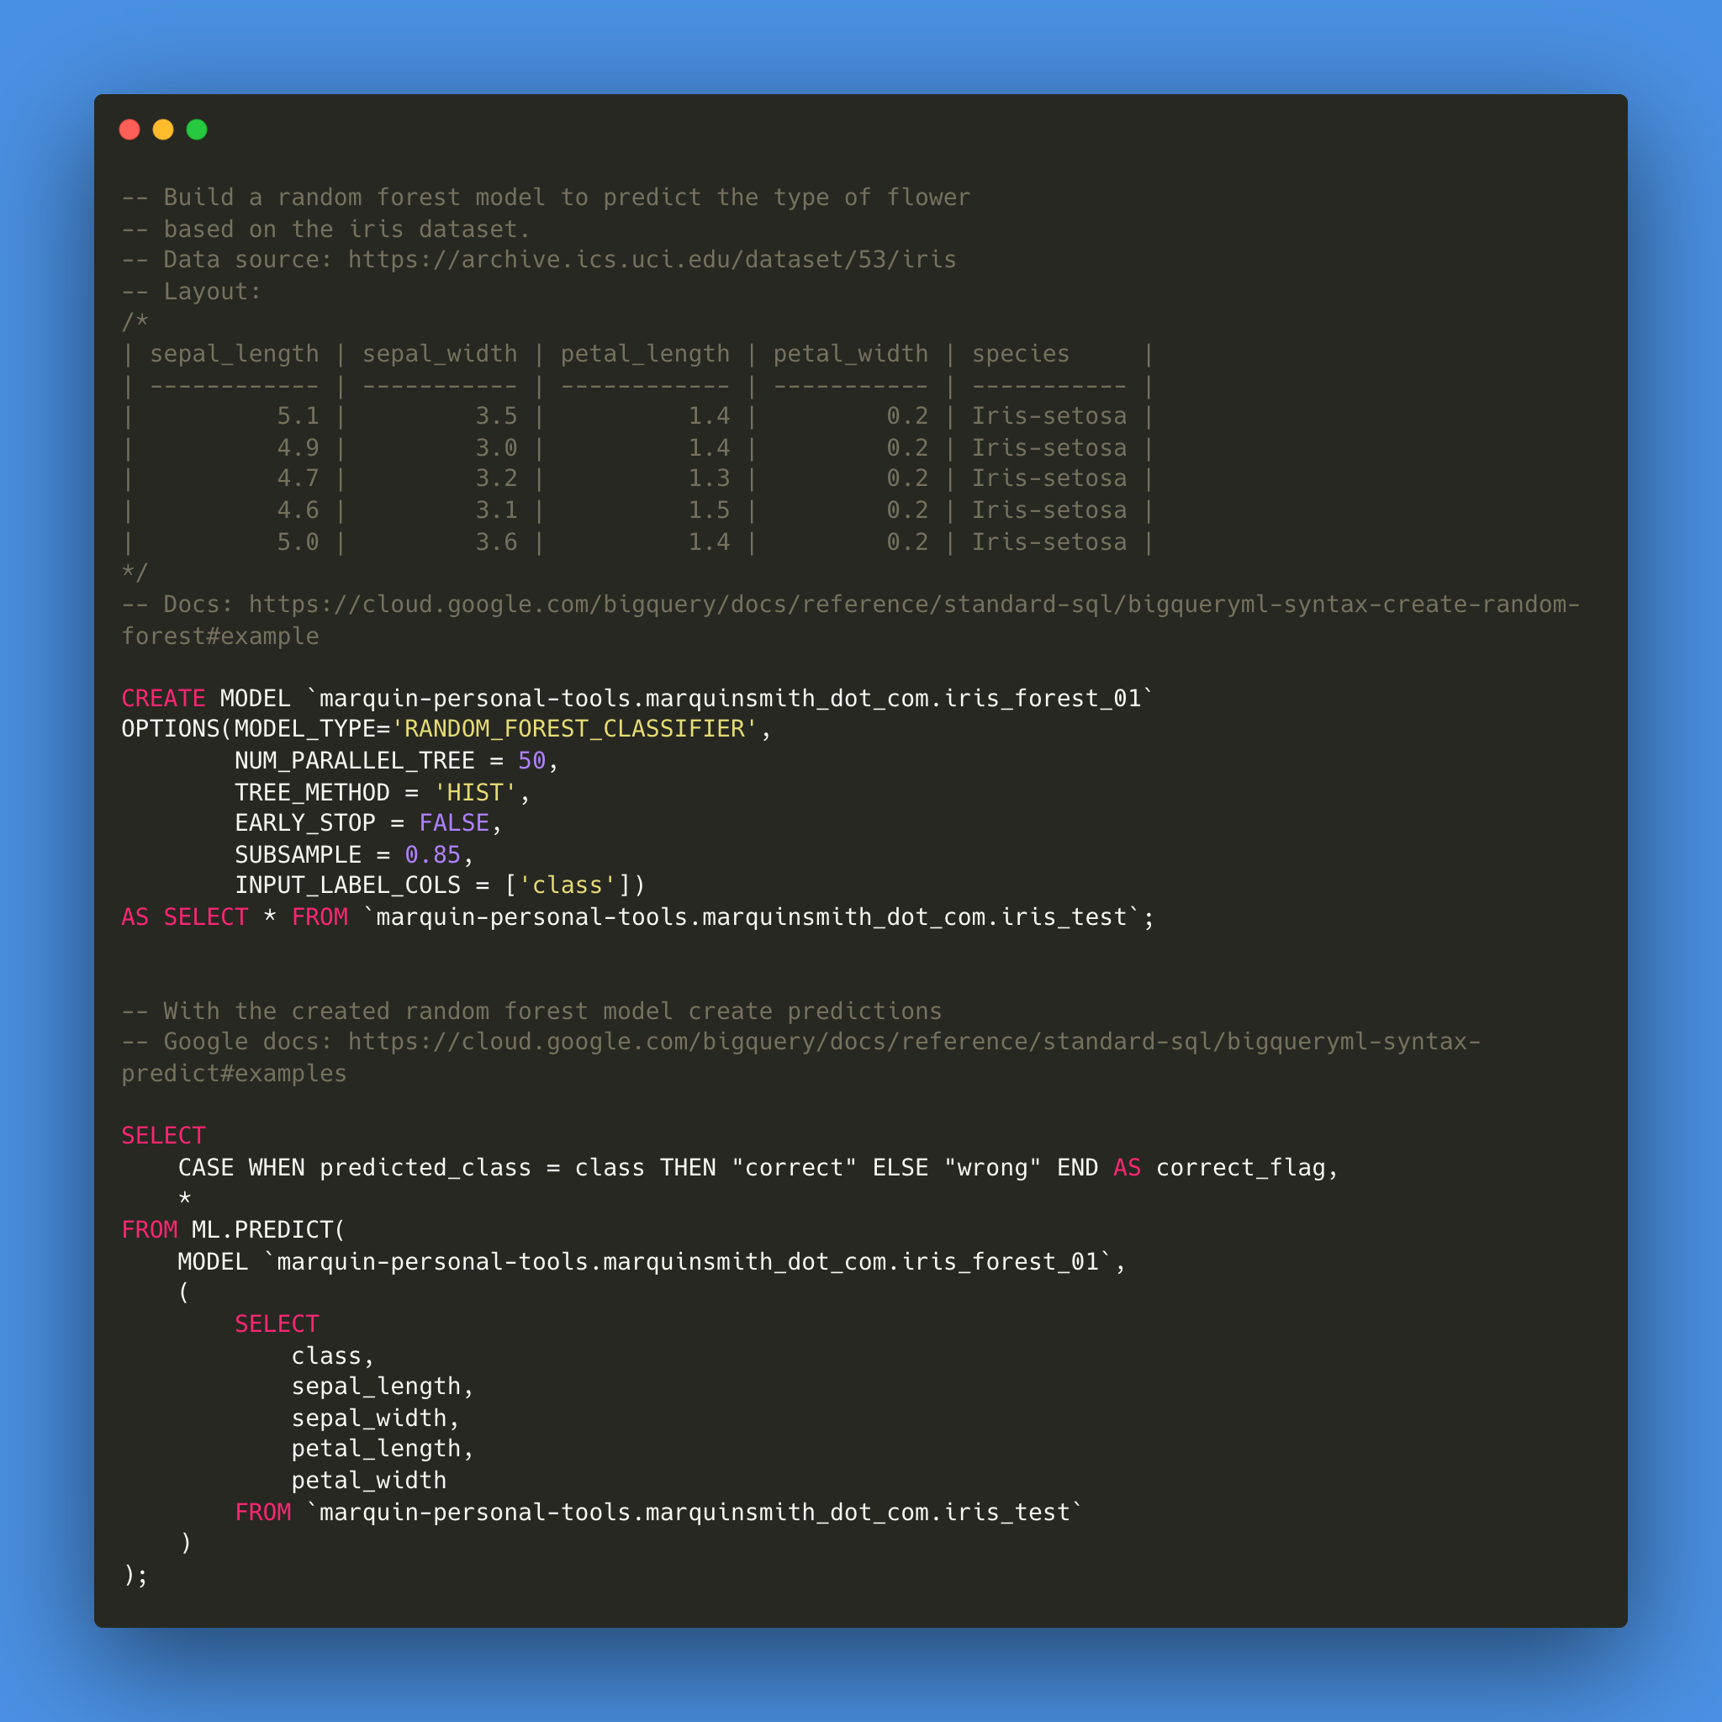Click the yellow minimize window dot
Screen dimensions: 1722x1722
(x=163, y=129)
